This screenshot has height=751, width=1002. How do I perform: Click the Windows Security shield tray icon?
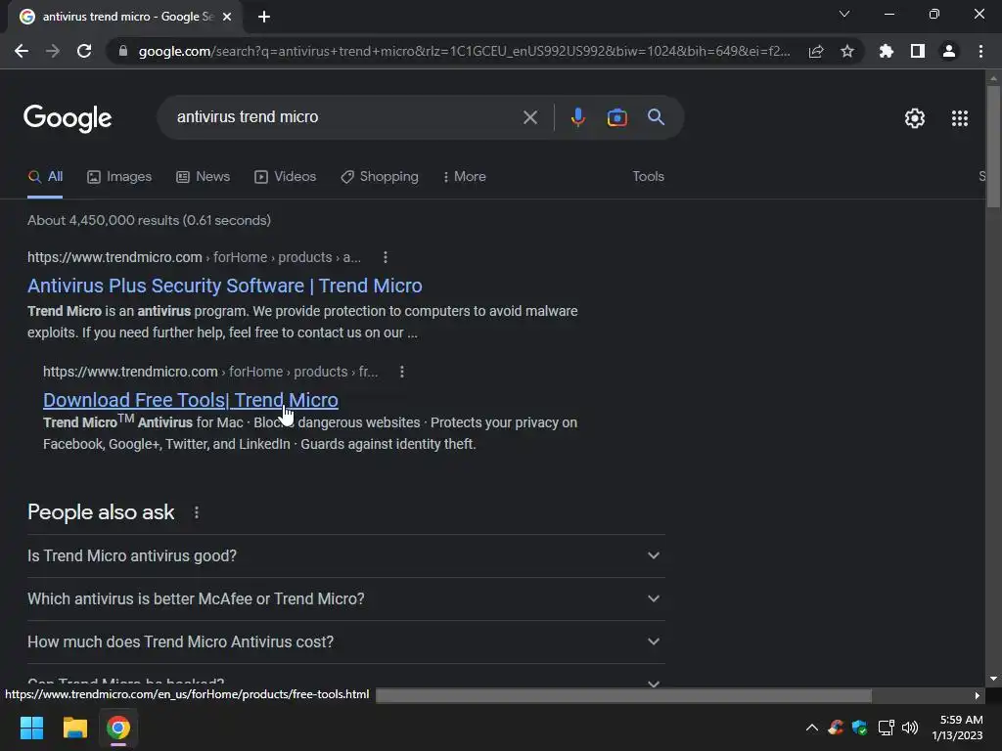(x=859, y=728)
